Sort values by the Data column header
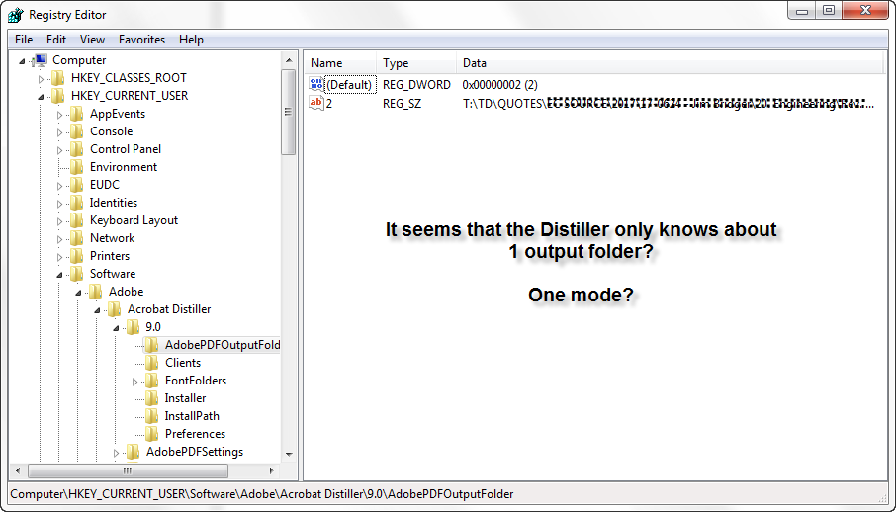Screen dimensions: 896x512 click(670, 63)
